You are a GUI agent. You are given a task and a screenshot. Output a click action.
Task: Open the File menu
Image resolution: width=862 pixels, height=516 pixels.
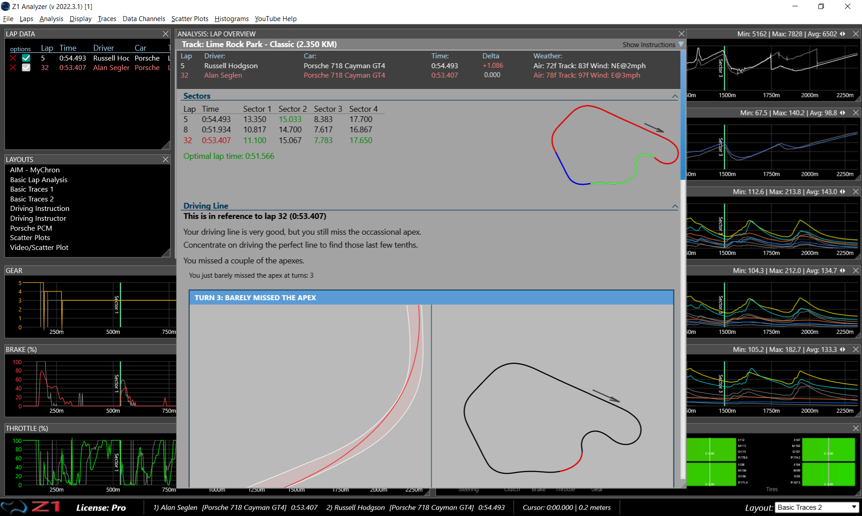click(x=8, y=19)
